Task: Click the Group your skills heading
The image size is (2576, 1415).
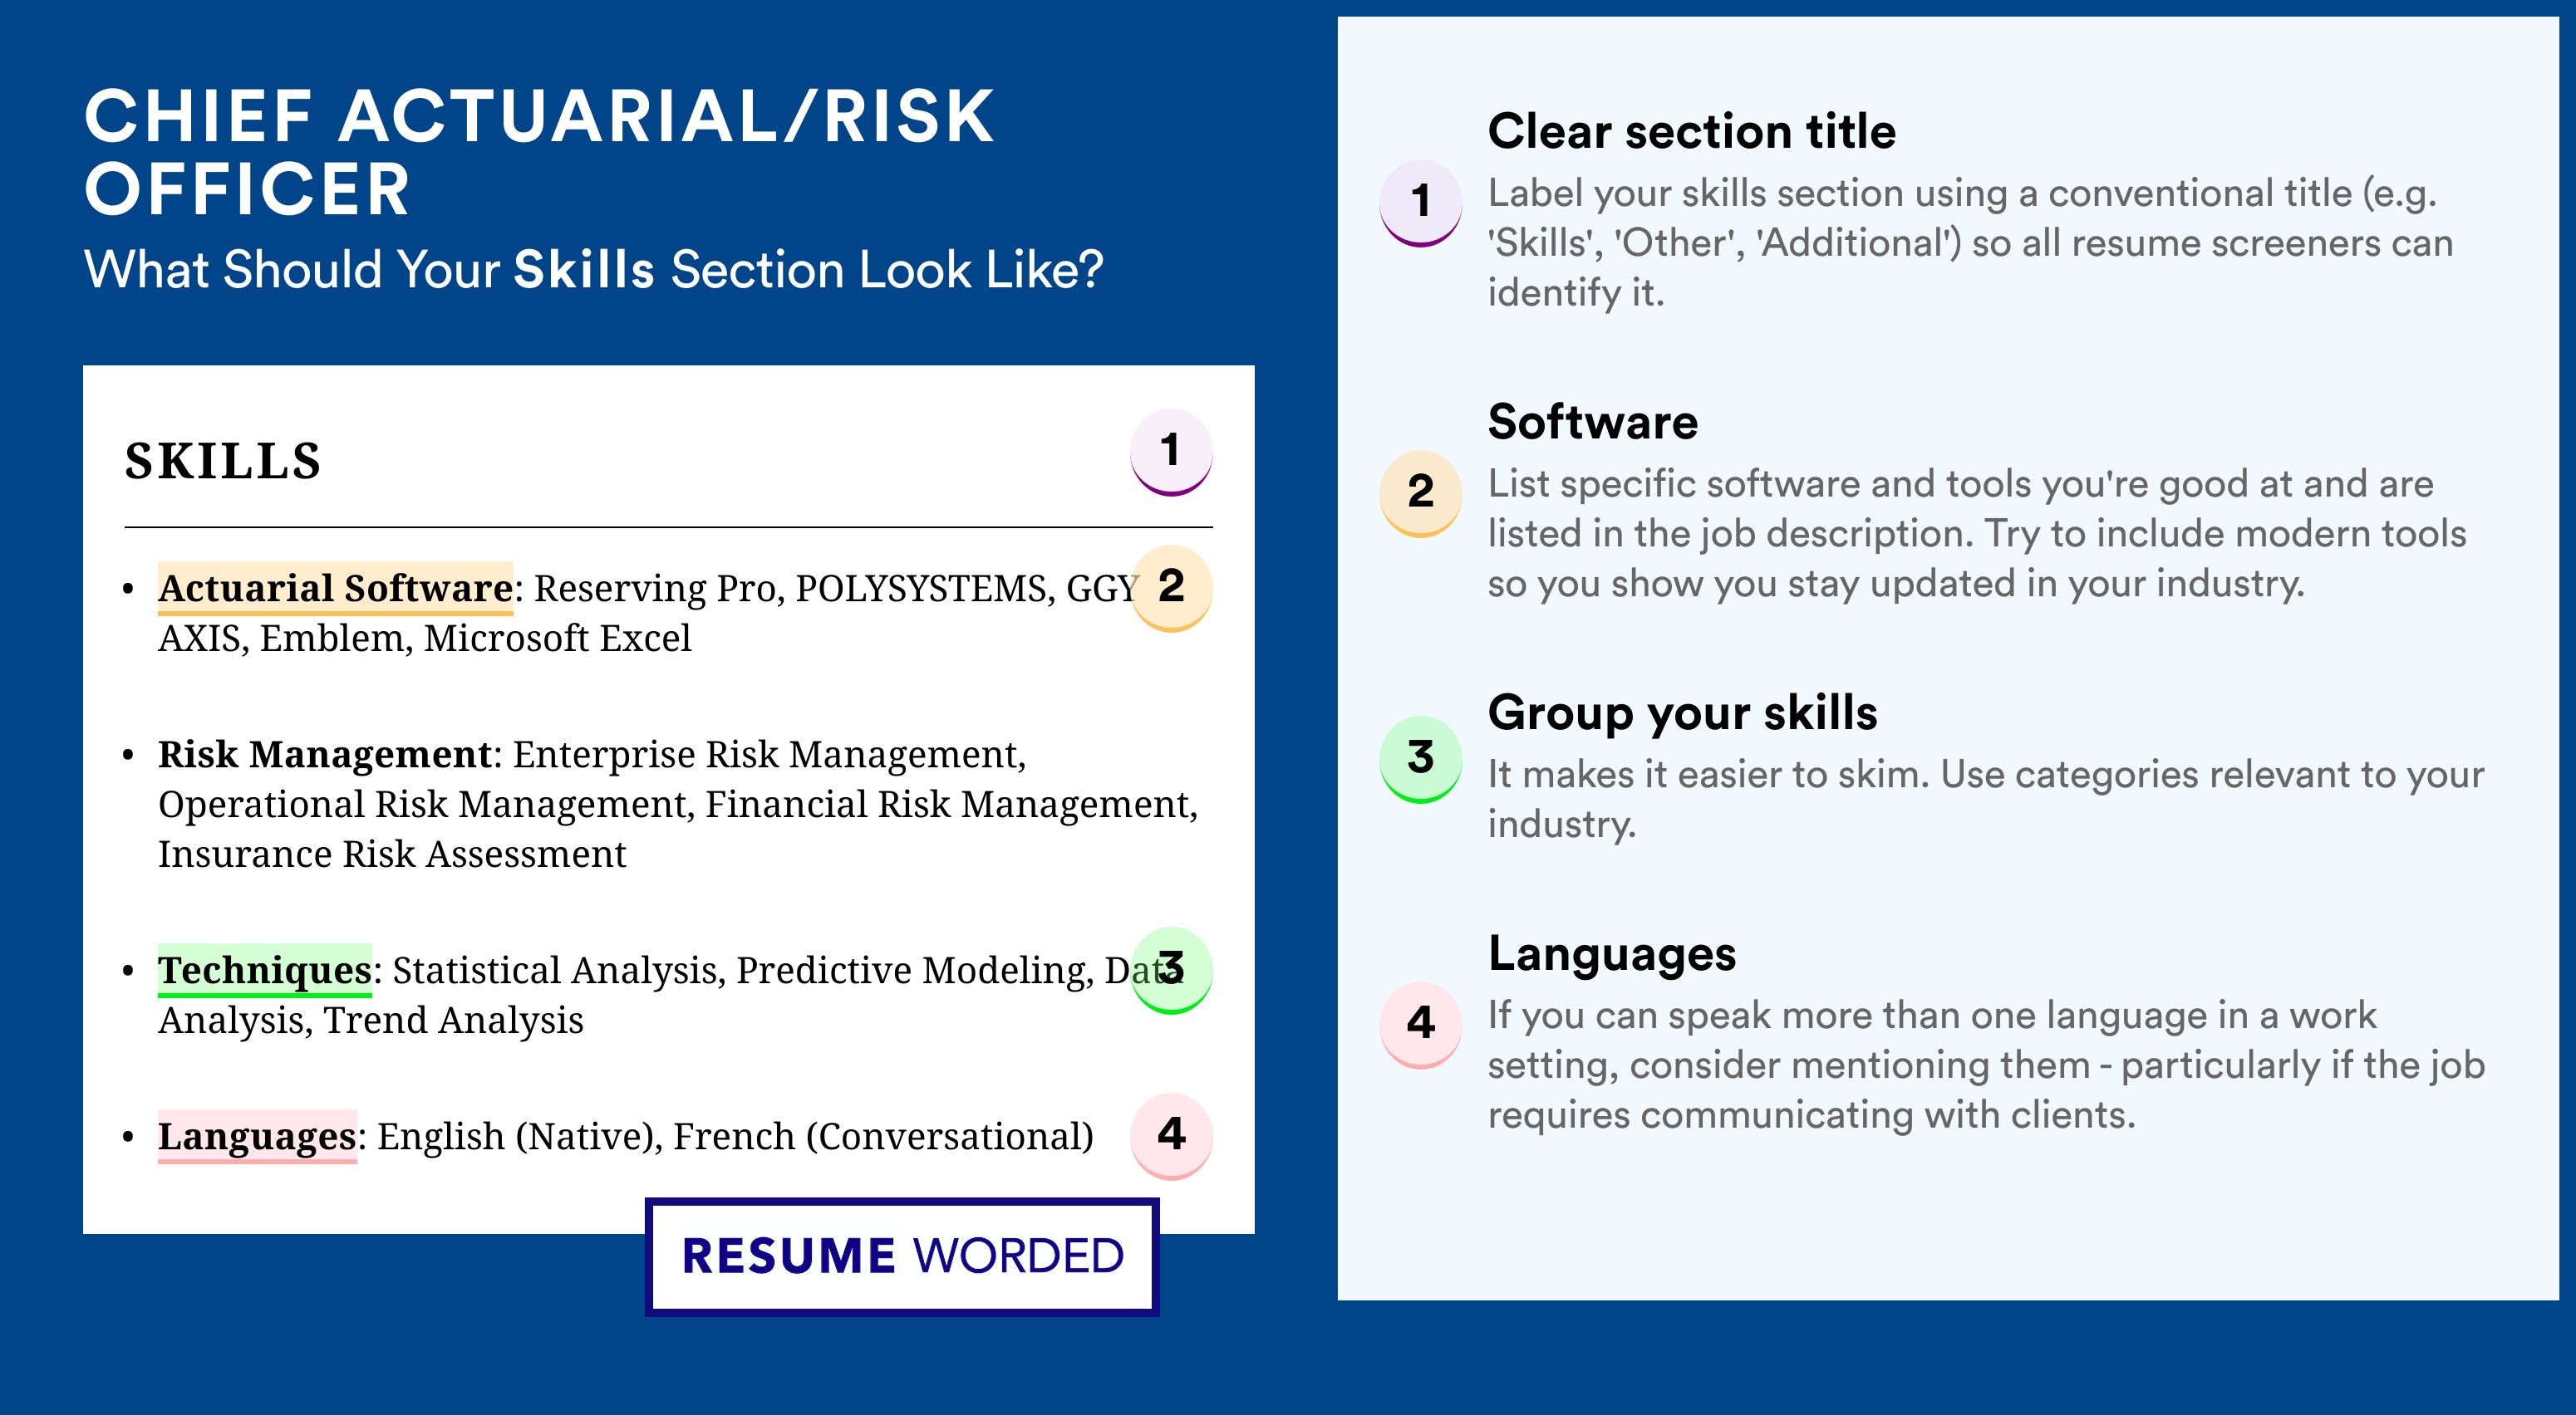Action: tap(1682, 713)
